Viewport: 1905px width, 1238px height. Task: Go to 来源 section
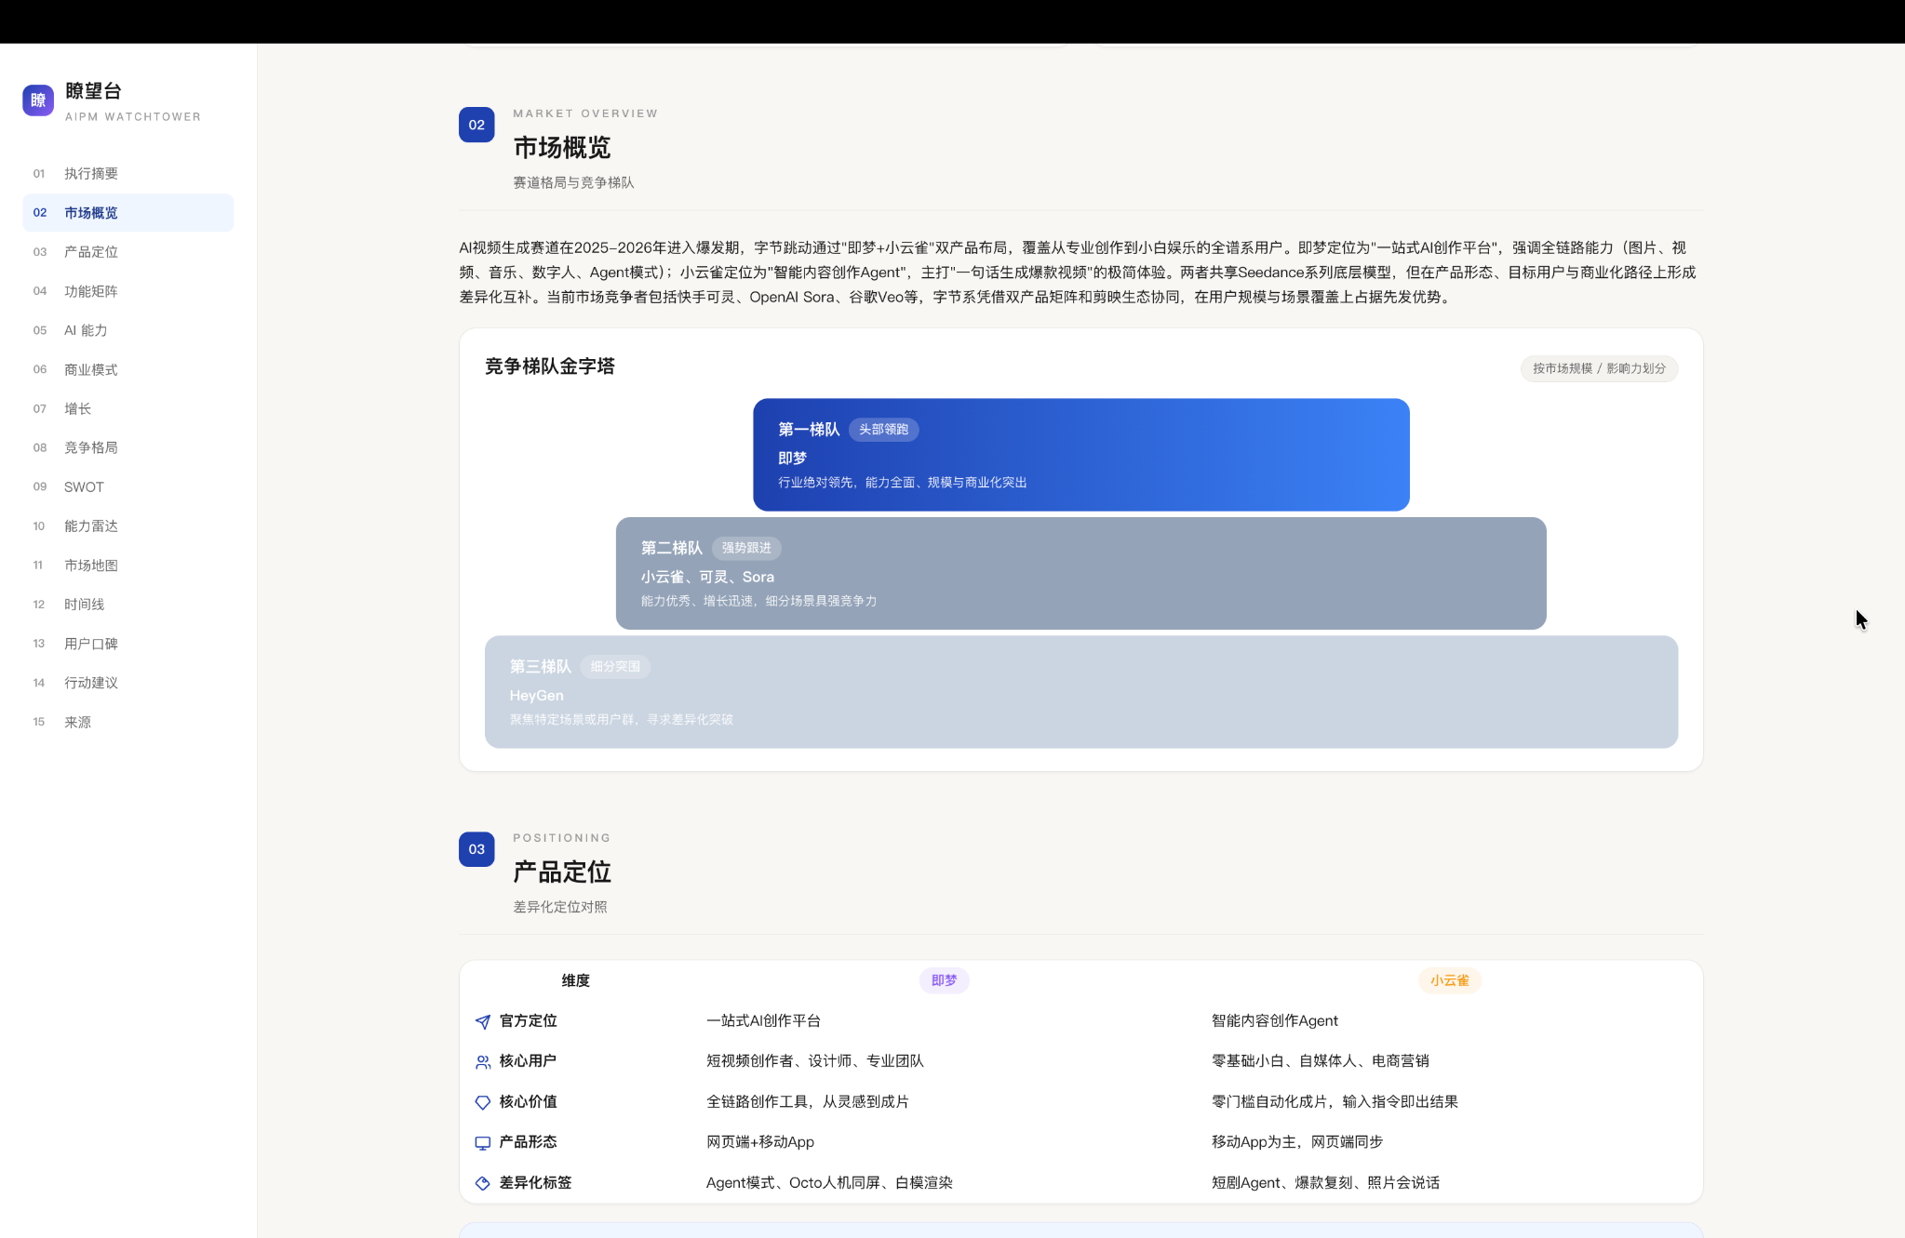pyautogui.click(x=127, y=722)
